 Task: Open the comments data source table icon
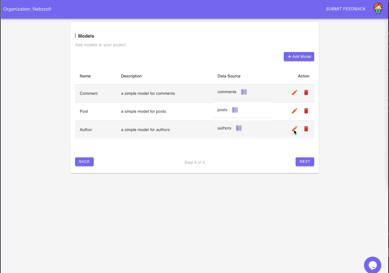(x=244, y=92)
